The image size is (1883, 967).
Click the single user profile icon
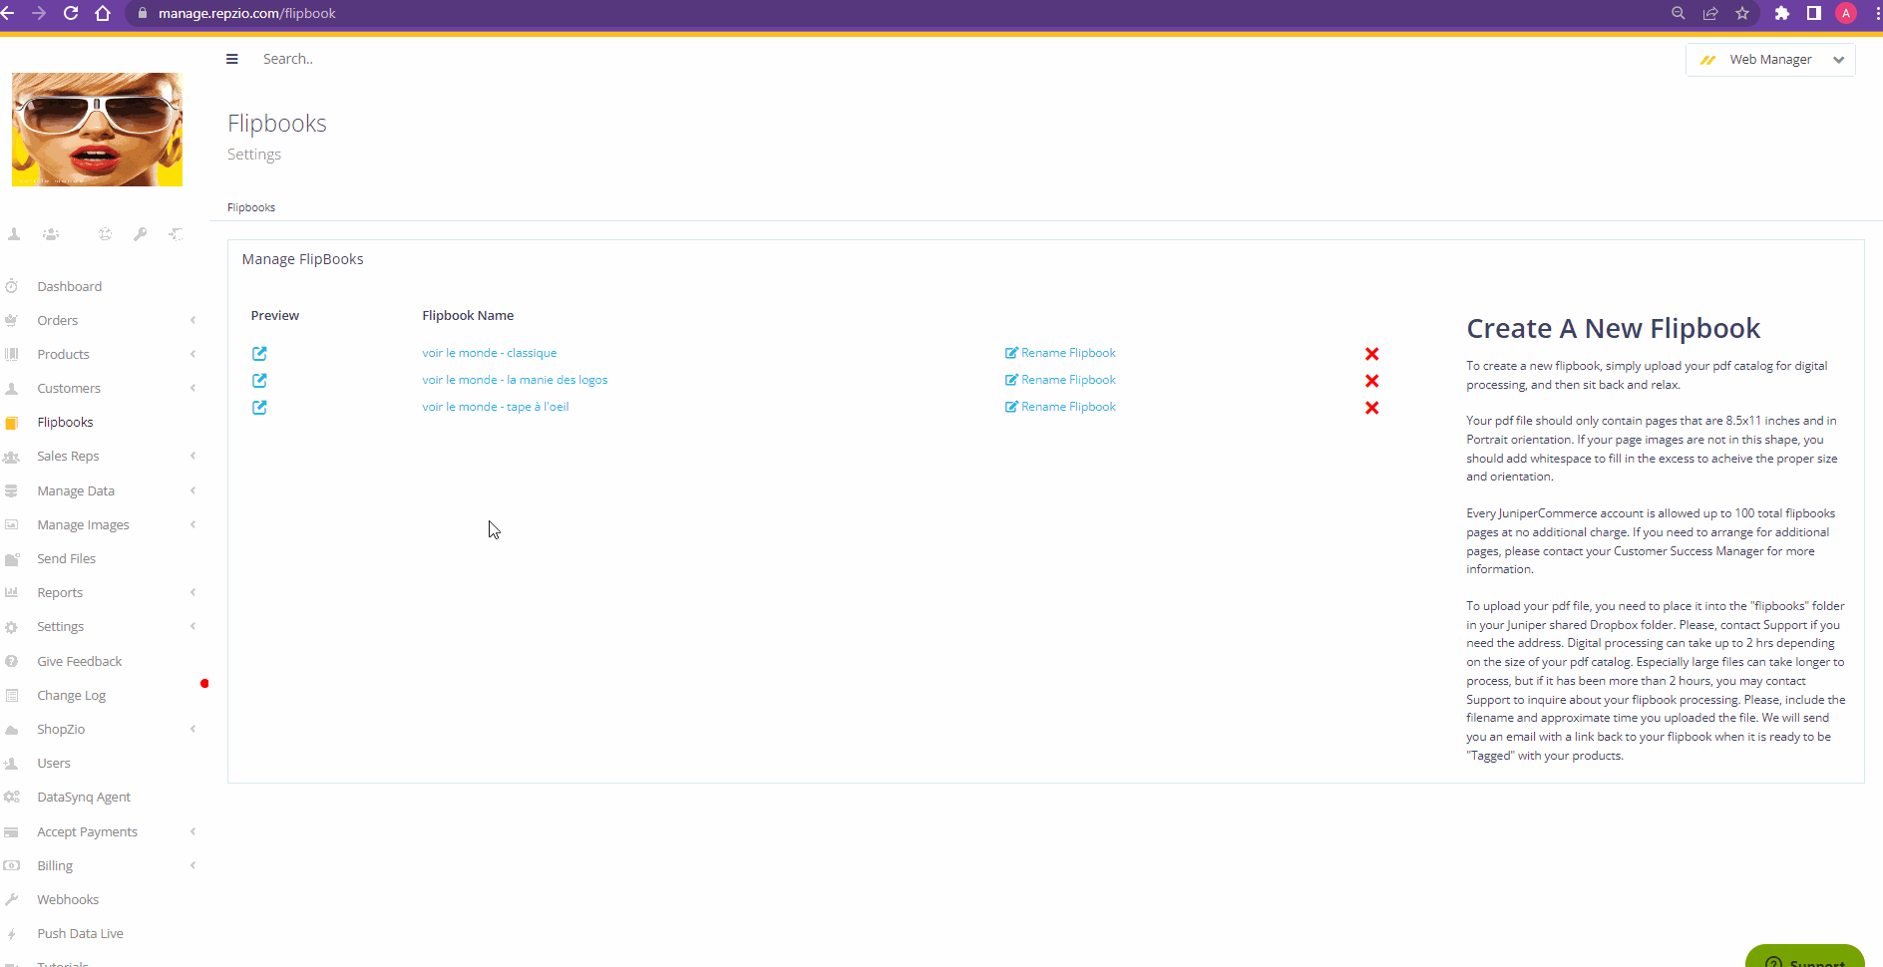(14, 234)
